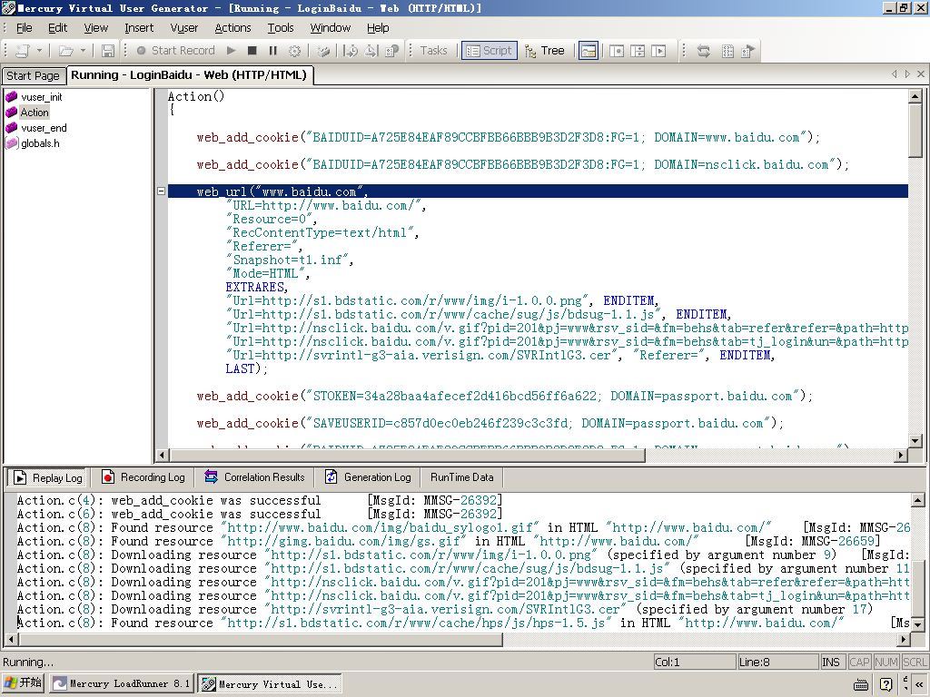The width and height of the screenshot is (930, 697).
Task: Open the Window menu
Action: [x=331, y=28]
